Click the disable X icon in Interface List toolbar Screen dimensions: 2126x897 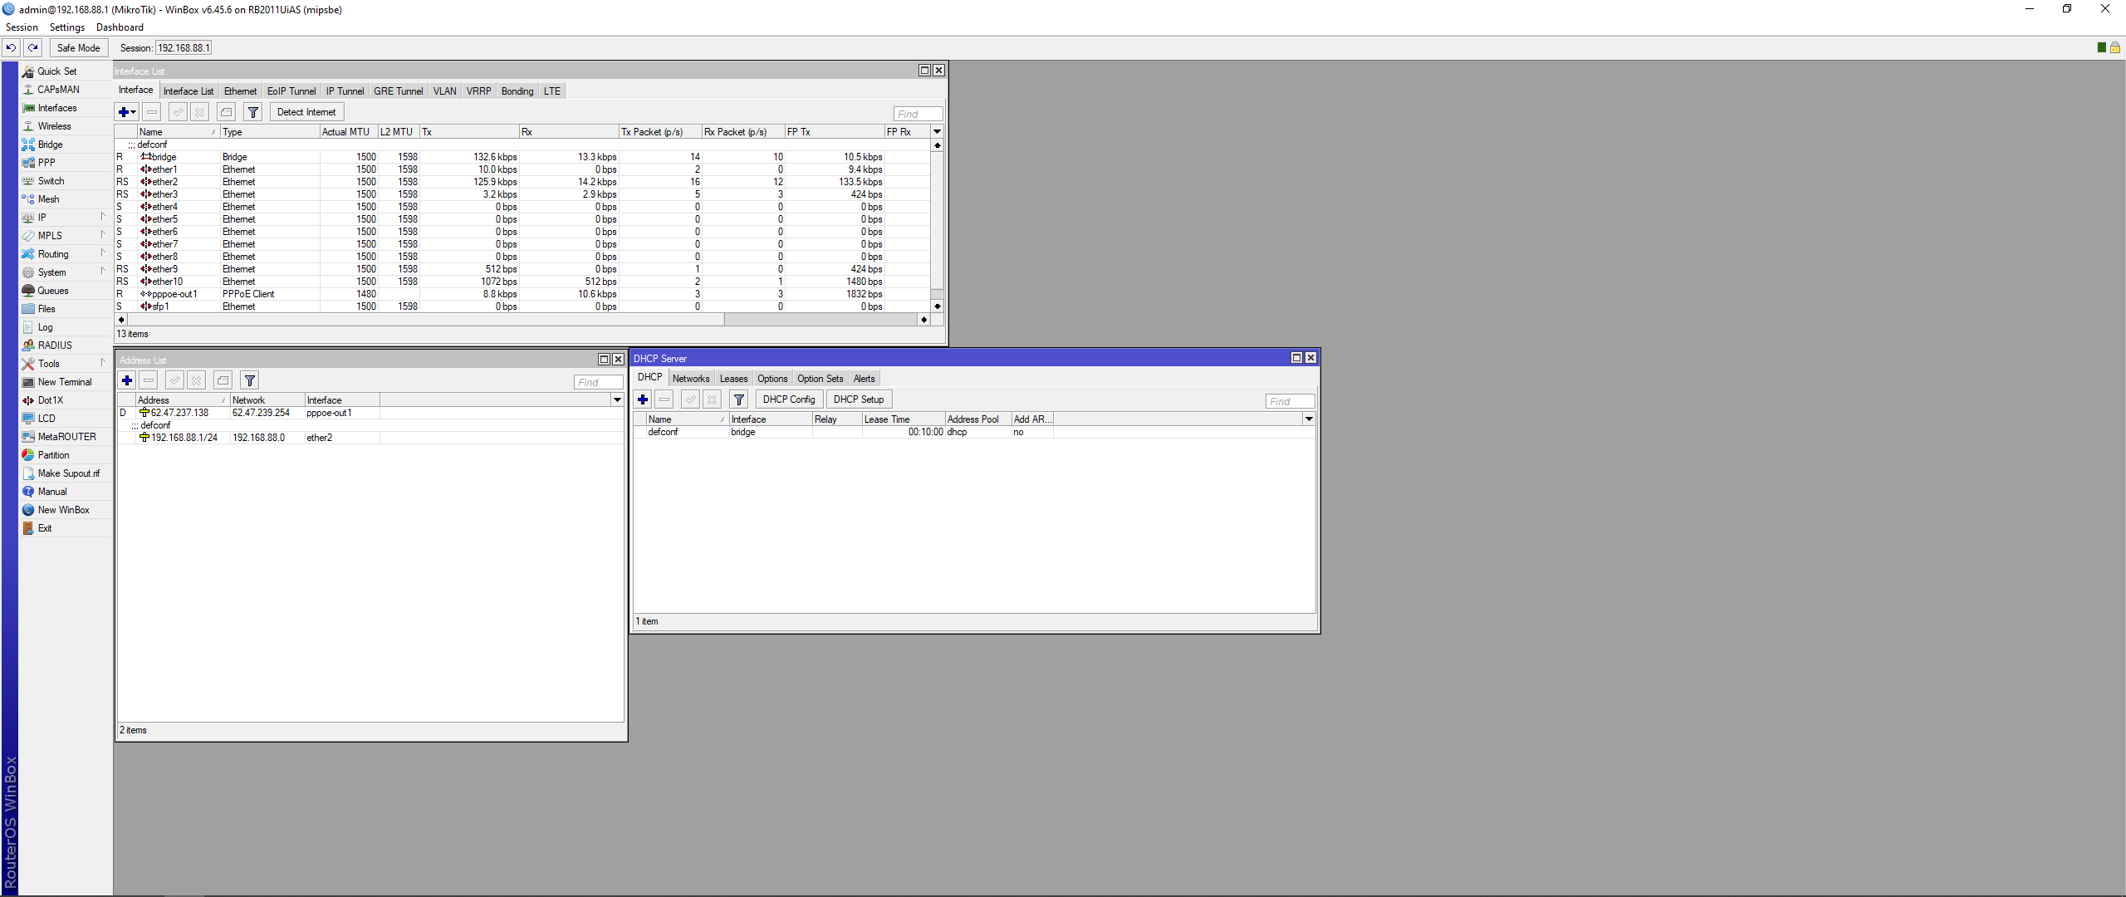199,112
